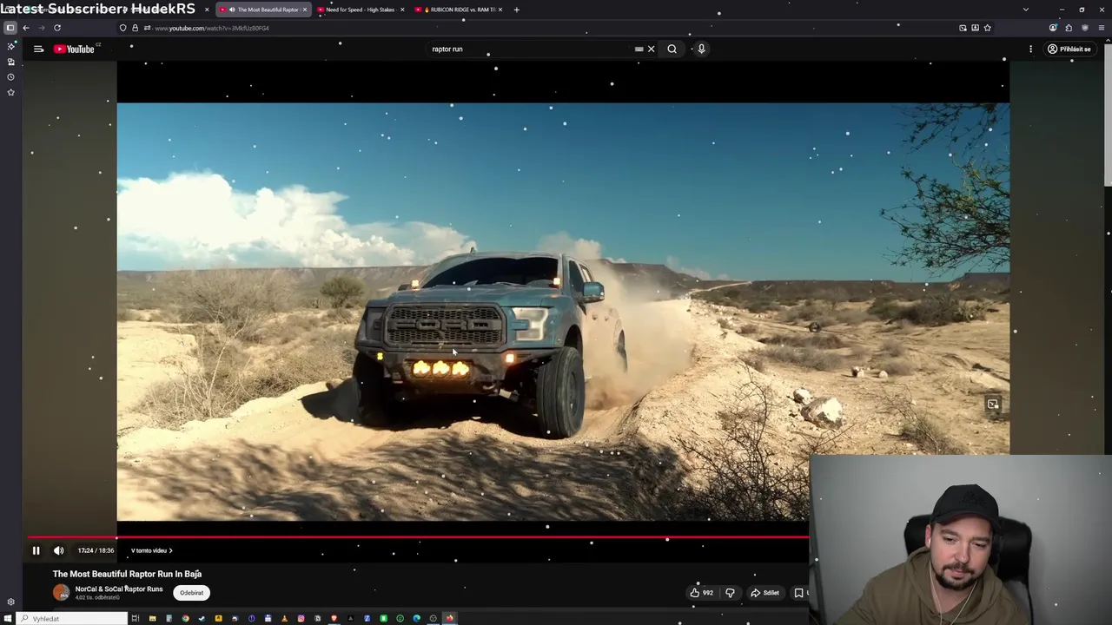Open Task View on the taskbar

136,618
